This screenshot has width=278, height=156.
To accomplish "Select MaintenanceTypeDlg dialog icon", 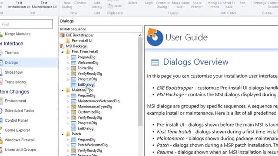I will tap(73, 107).
